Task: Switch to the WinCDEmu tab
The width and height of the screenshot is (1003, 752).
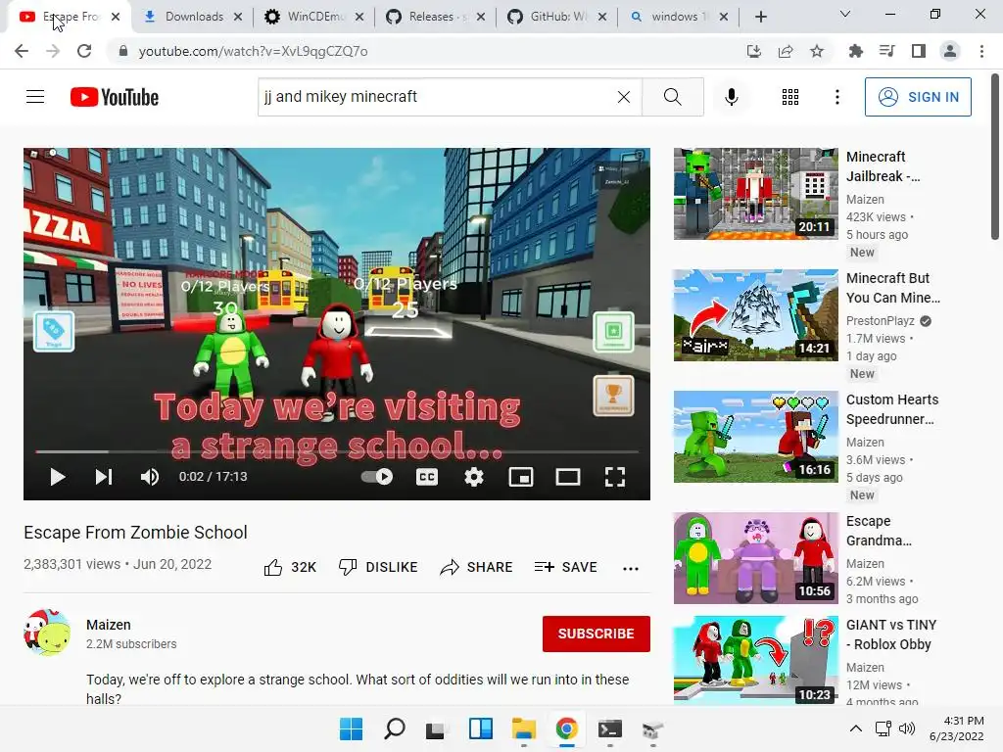Action: point(314,17)
